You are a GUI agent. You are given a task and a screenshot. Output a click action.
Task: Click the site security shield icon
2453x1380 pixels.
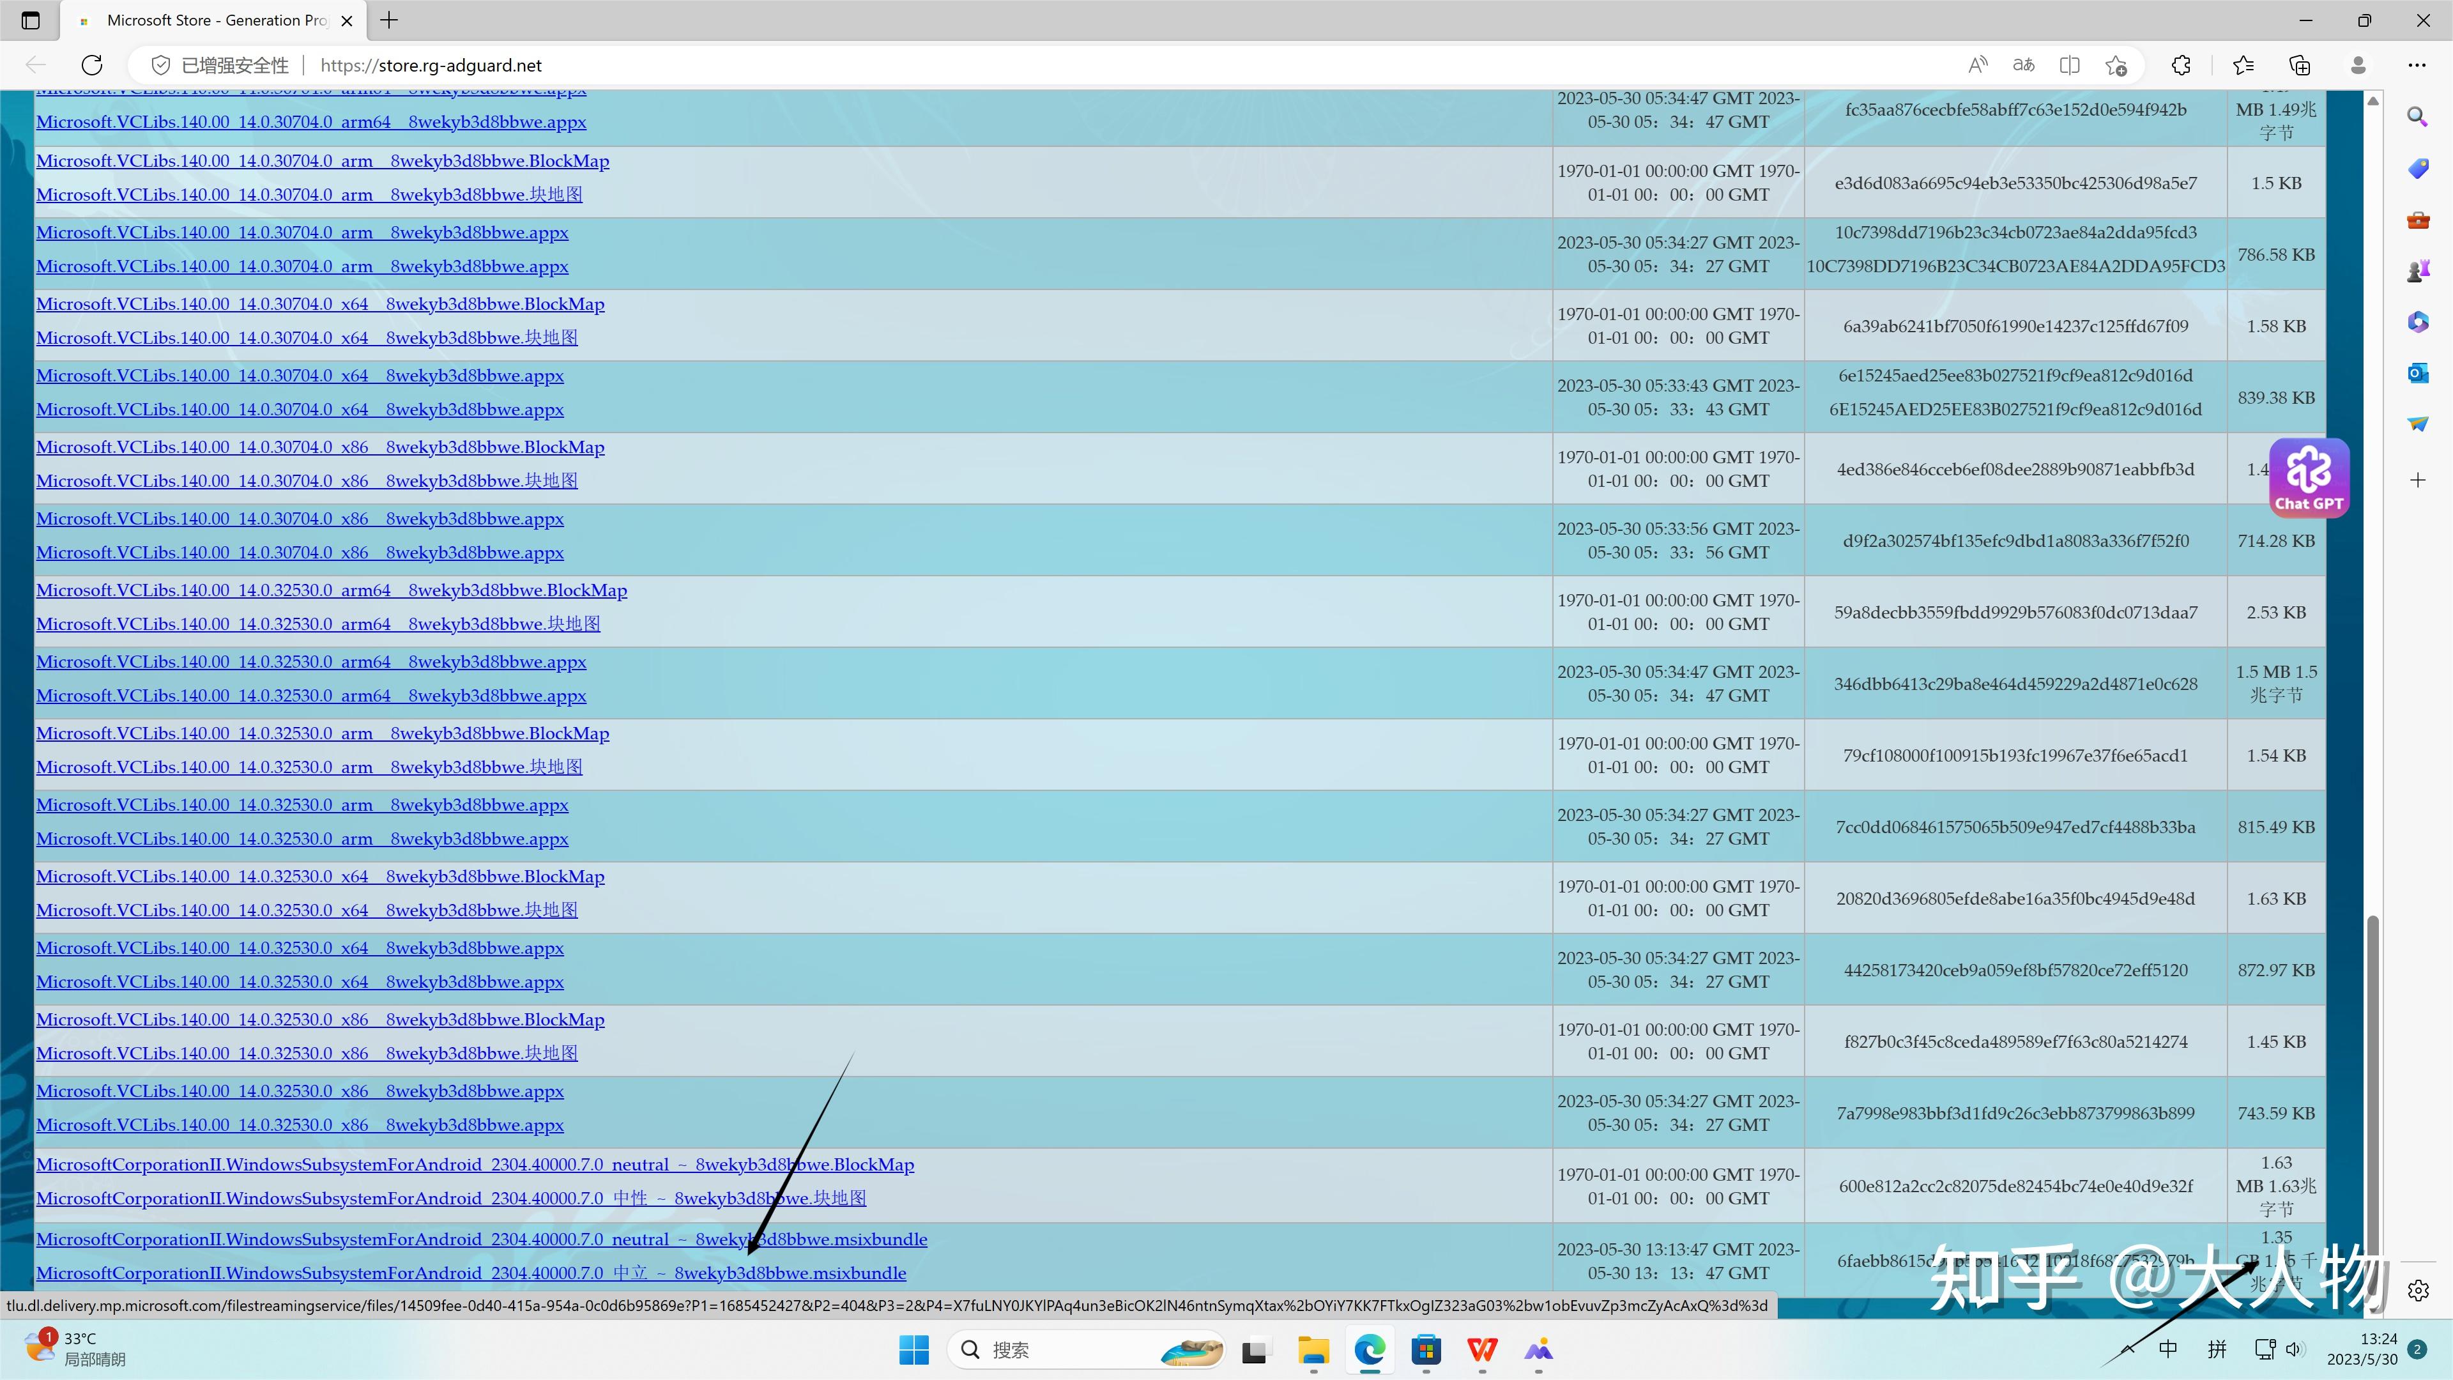click(161, 65)
